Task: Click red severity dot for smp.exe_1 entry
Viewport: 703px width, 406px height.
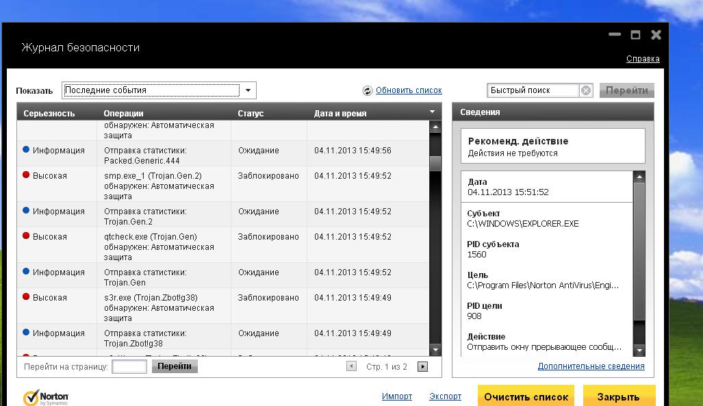Action: (26, 175)
